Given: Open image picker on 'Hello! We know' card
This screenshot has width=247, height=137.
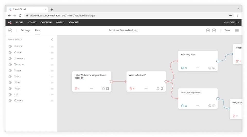Looking at the screenshot, I should 108,89.
